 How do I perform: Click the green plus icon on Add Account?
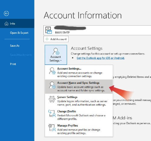(x=47, y=39)
